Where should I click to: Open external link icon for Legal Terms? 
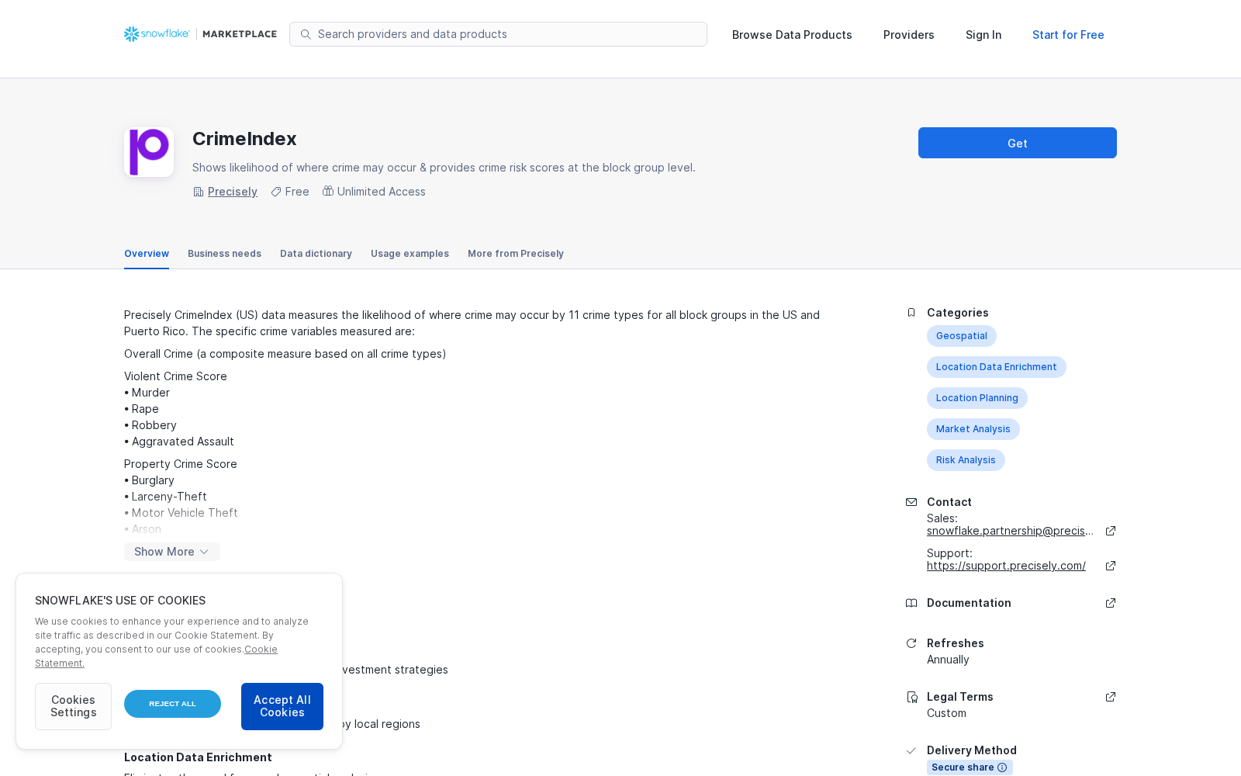pyautogui.click(x=1111, y=697)
